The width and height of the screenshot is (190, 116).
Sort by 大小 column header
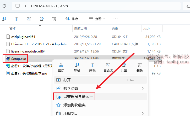tap(146, 28)
